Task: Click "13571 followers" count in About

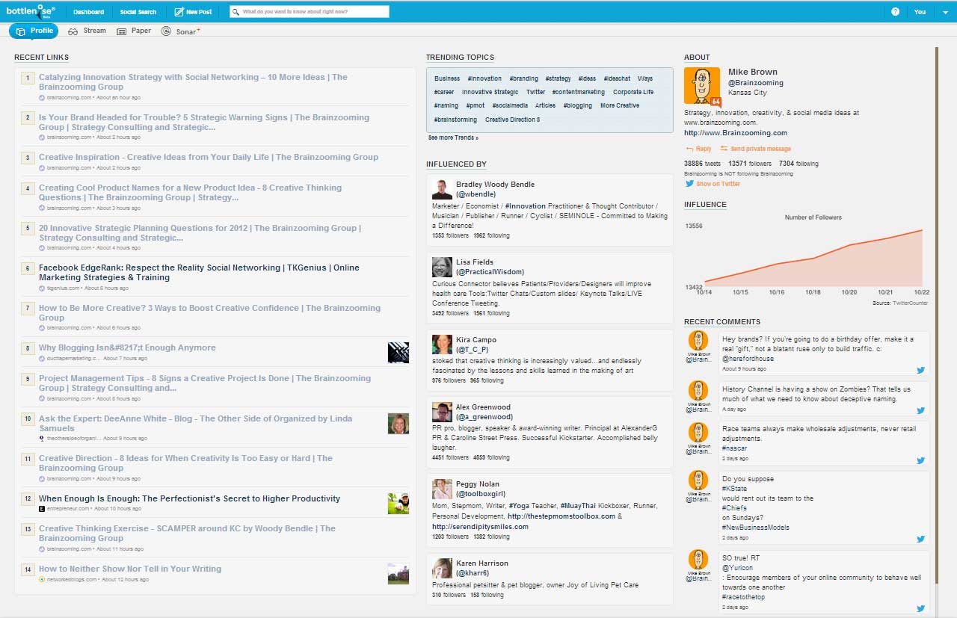Action: [x=750, y=164]
